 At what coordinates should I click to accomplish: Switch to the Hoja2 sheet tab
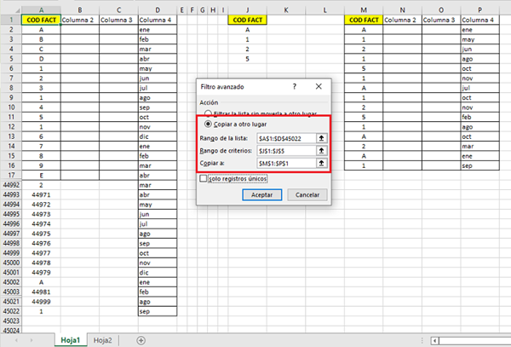[103, 340]
